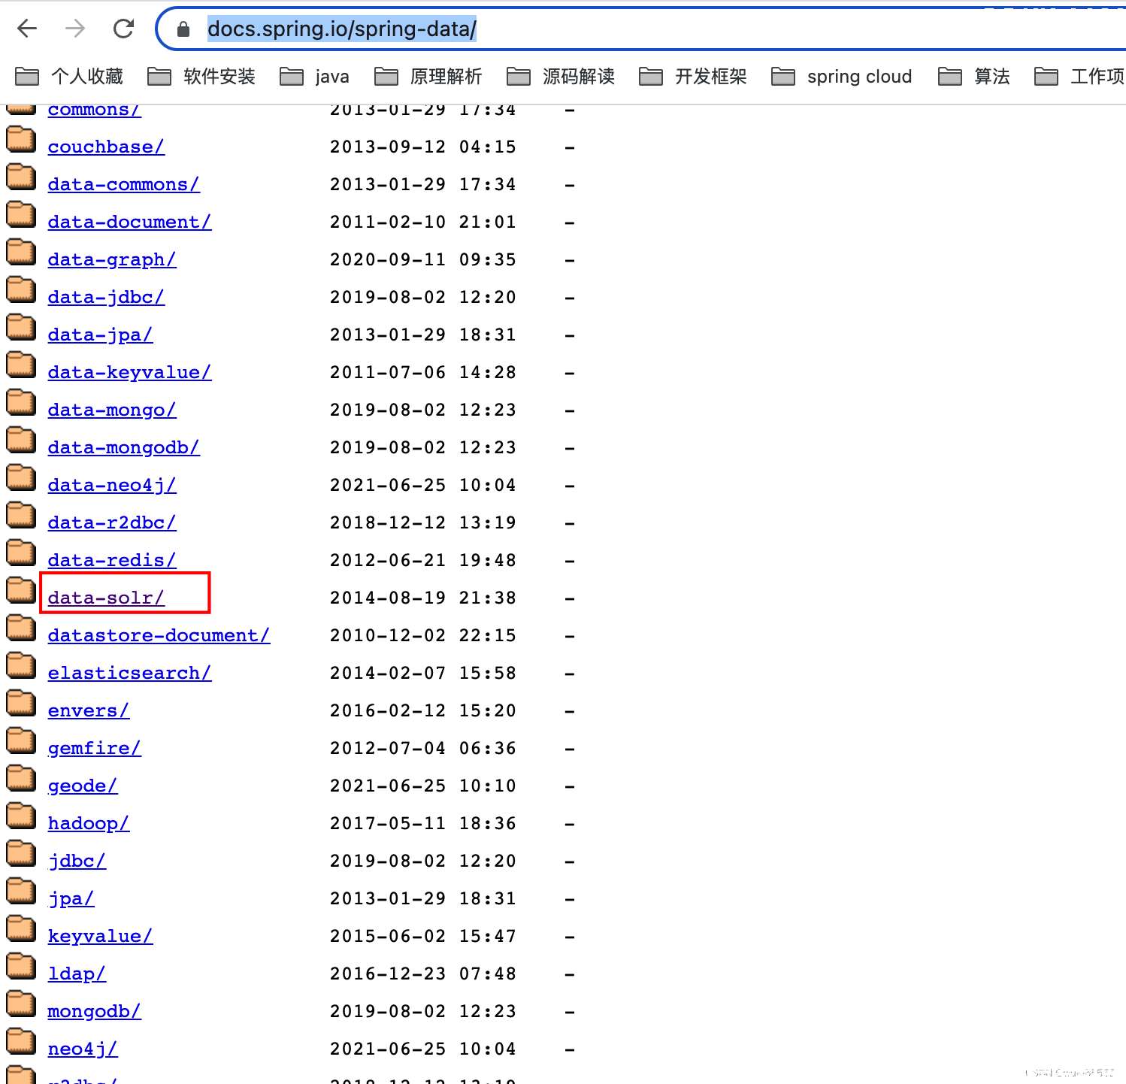The height and width of the screenshot is (1084, 1126).
Task: Click folder icon beside gemfire/
Action: 21,740
